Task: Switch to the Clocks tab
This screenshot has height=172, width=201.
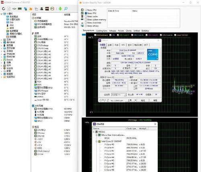Action: [129, 31]
